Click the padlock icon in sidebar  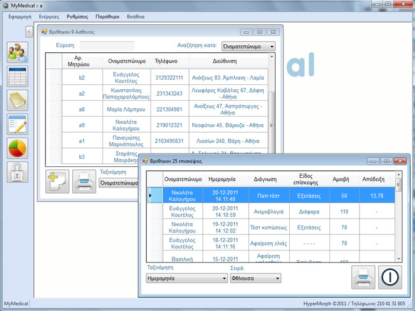(x=17, y=172)
